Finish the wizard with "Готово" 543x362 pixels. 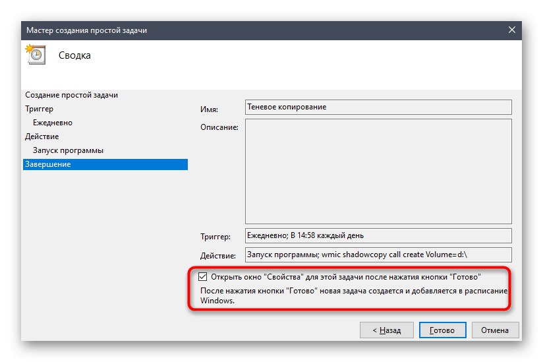click(x=443, y=330)
